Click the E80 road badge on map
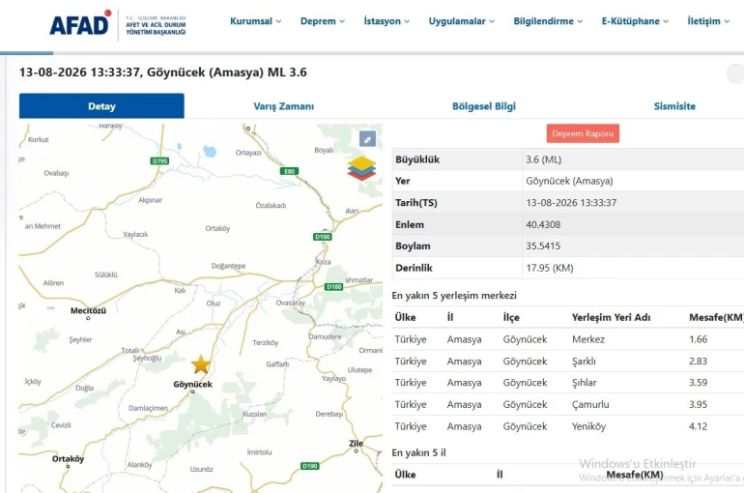Screen dimensions: 744x493 (289, 171)
